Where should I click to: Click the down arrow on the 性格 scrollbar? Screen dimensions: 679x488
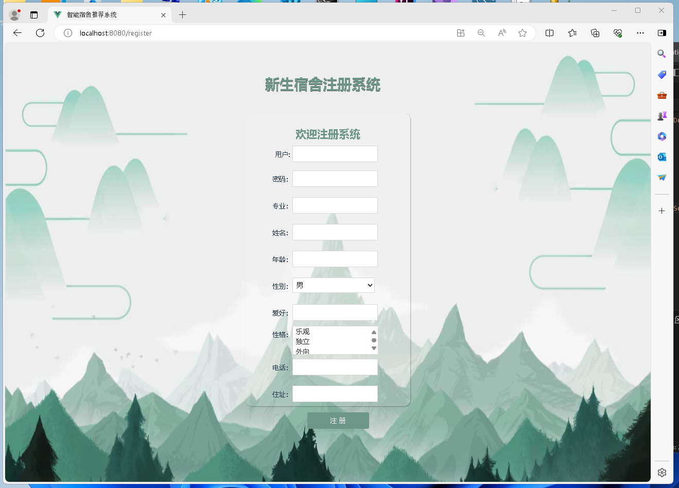pos(373,348)
